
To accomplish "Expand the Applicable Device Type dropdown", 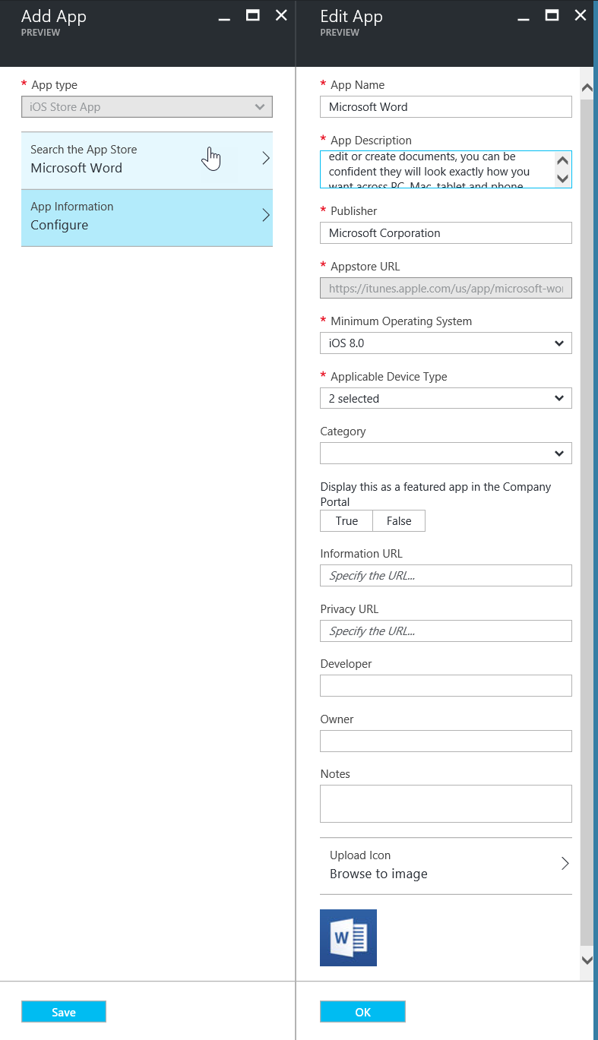I will [445, 398].
